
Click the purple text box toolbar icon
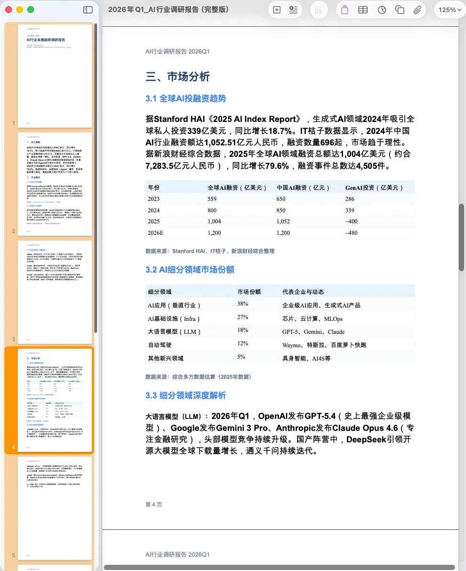344,10
